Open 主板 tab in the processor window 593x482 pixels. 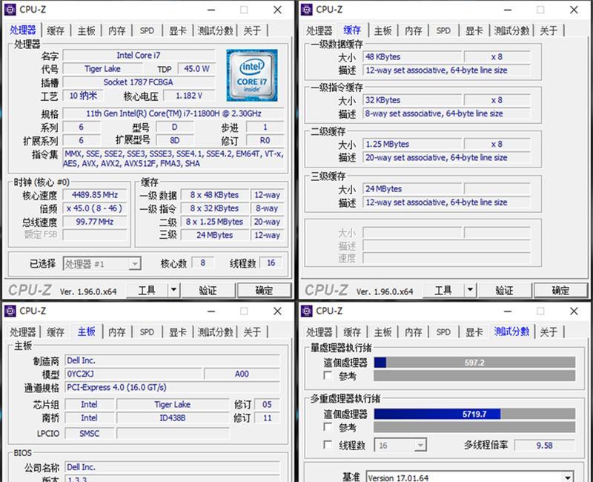[86, 30]
